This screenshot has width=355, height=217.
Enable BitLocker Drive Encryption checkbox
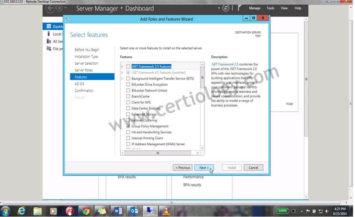pyautogui.click(x=128, y=84)
